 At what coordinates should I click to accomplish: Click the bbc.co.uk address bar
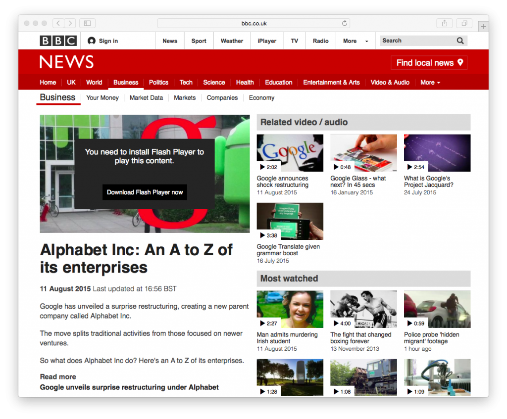coord(254,23)
